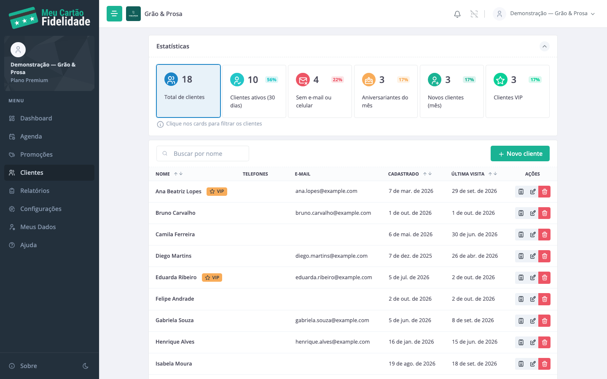Edit the Felipe Andrade client

click(533, 299)
